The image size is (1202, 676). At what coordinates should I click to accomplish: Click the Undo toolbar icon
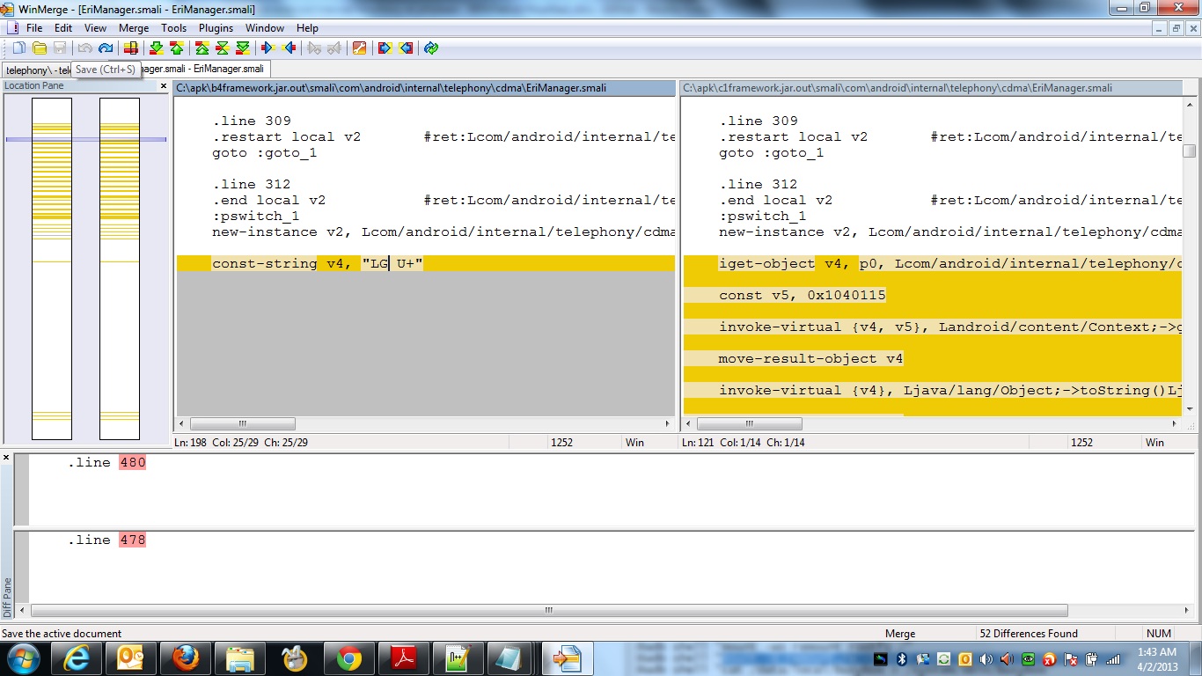click(x=85, y=48)
